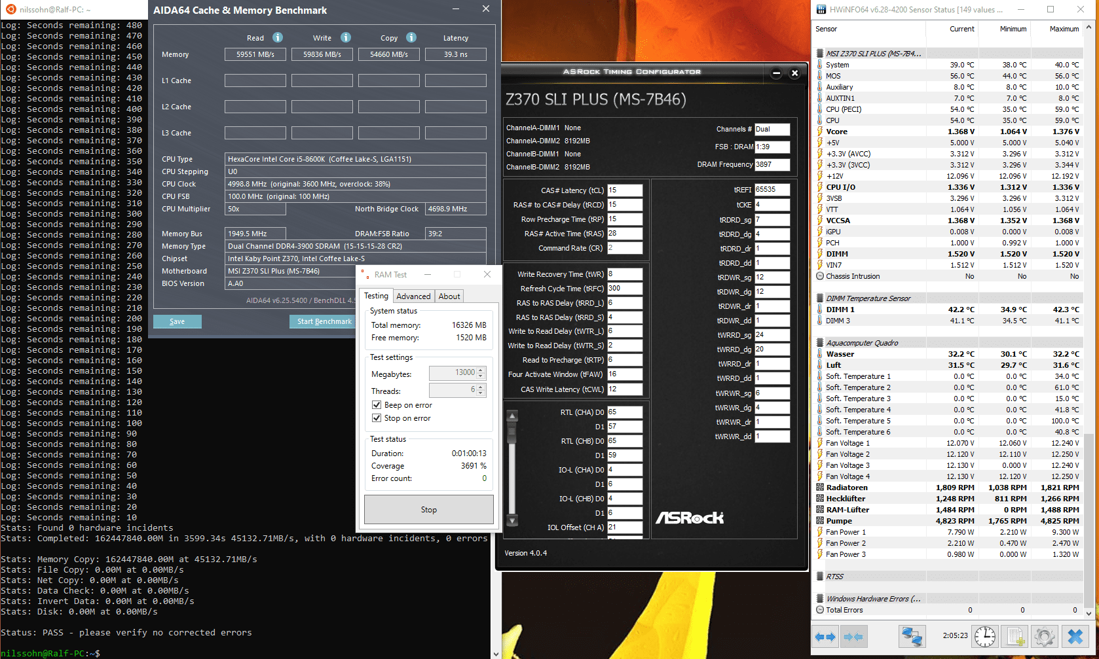Select the Wasser temperature row in HWiNFO
The height and width of the screenshot is (659, 1099).
[948, 354]
